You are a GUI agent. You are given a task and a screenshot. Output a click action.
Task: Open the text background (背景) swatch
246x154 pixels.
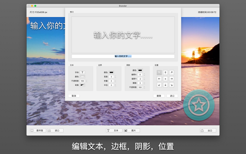point(82,85)
